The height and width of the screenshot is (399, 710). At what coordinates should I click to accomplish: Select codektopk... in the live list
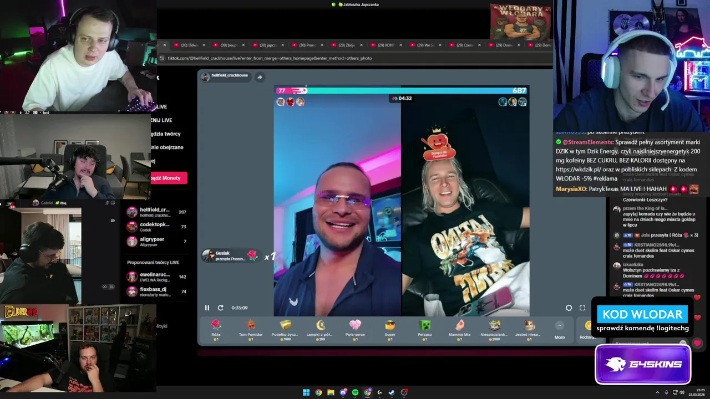pyautogui.click(x=157, y=227)
